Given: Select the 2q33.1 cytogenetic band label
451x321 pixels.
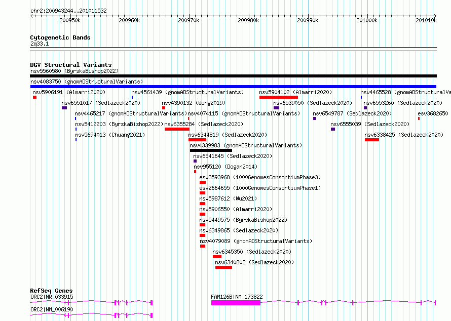Looking at the screenshot, I should click(x=40, y=44).
